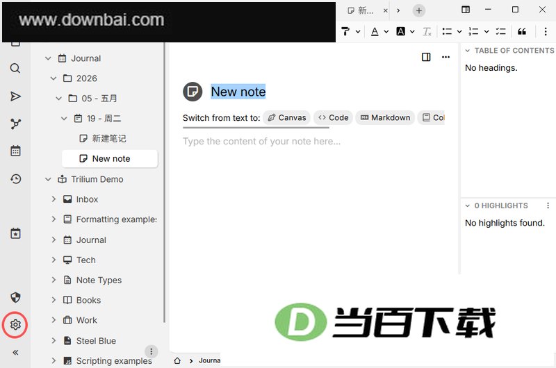Select the New note tree item

(110, 159)
